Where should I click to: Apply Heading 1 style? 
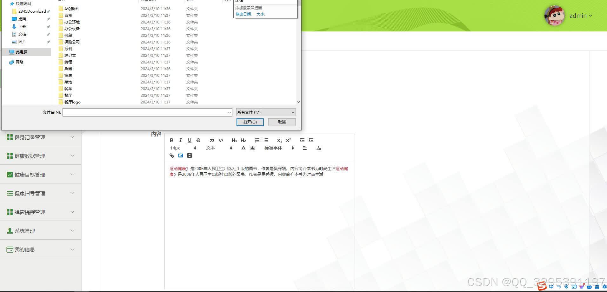click(234, 140)
